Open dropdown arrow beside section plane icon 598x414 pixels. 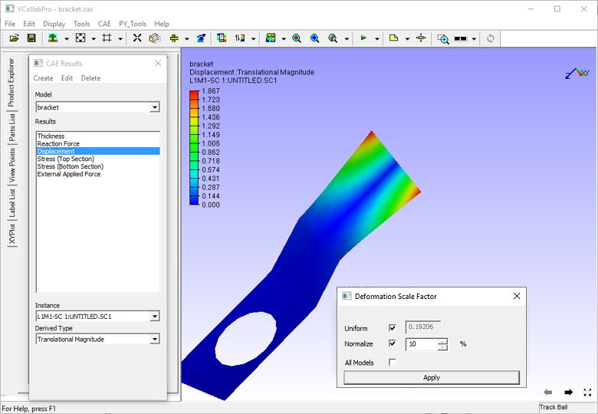187,38
